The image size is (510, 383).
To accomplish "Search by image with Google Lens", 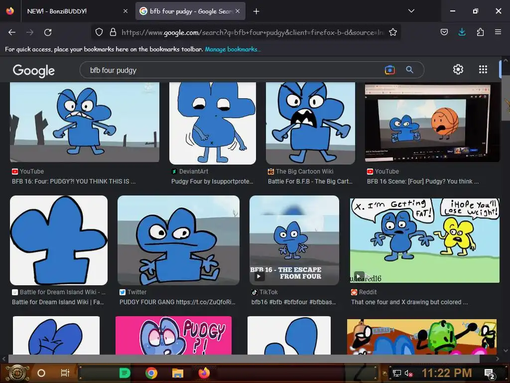I will (x=390, y=70).
